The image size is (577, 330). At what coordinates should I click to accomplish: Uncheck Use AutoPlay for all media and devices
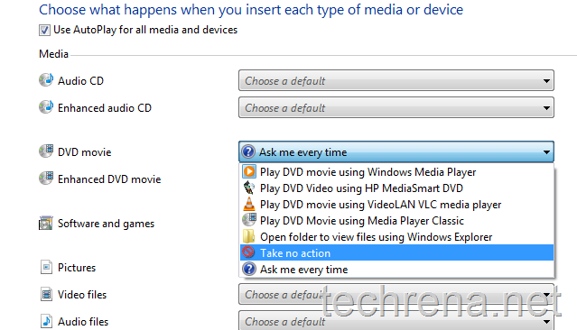tap(44, 30)
